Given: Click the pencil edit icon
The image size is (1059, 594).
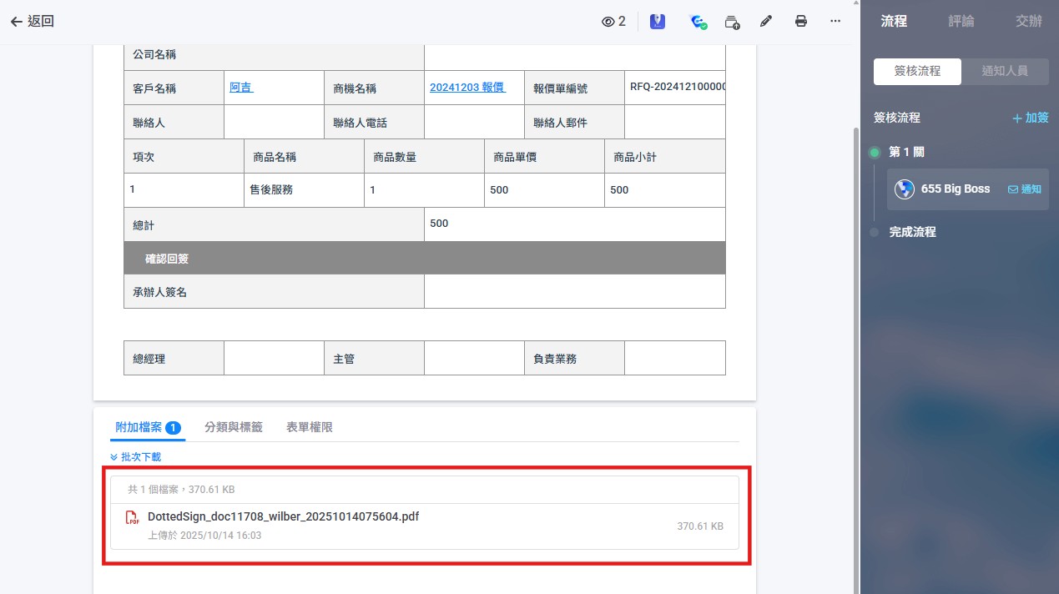Looking at the screenshot, I should (766, 22).
